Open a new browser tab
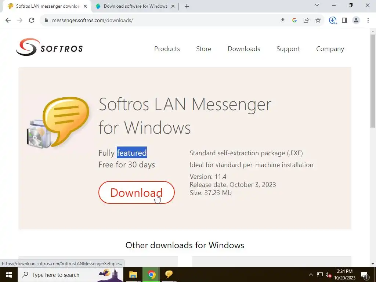This screenshot has width=376, height=282. click(x=187, y=7)
